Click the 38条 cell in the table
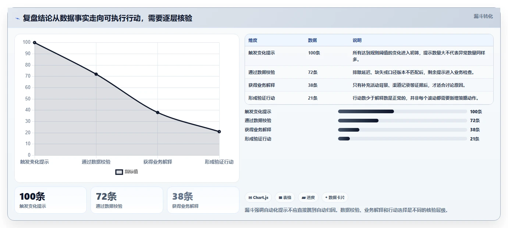This screenshot has height=228, width=508. 313,85
